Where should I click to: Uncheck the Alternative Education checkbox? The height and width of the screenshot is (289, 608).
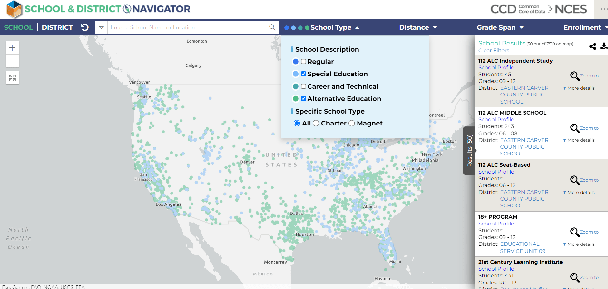[303, 98]
